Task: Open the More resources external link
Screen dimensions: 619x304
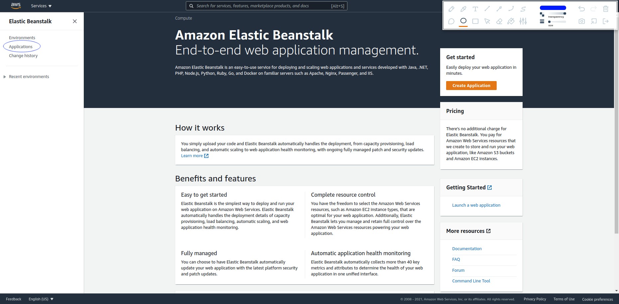Action: coord(468,231)
